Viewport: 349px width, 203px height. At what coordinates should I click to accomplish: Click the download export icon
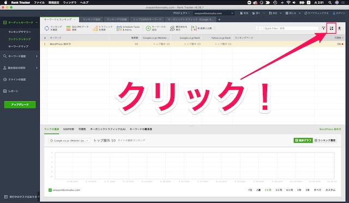click(x=339, y=28)
